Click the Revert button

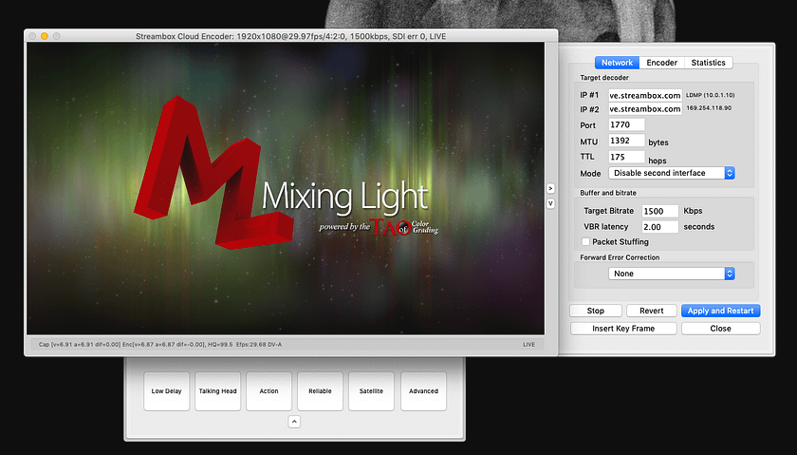point(652,311)
